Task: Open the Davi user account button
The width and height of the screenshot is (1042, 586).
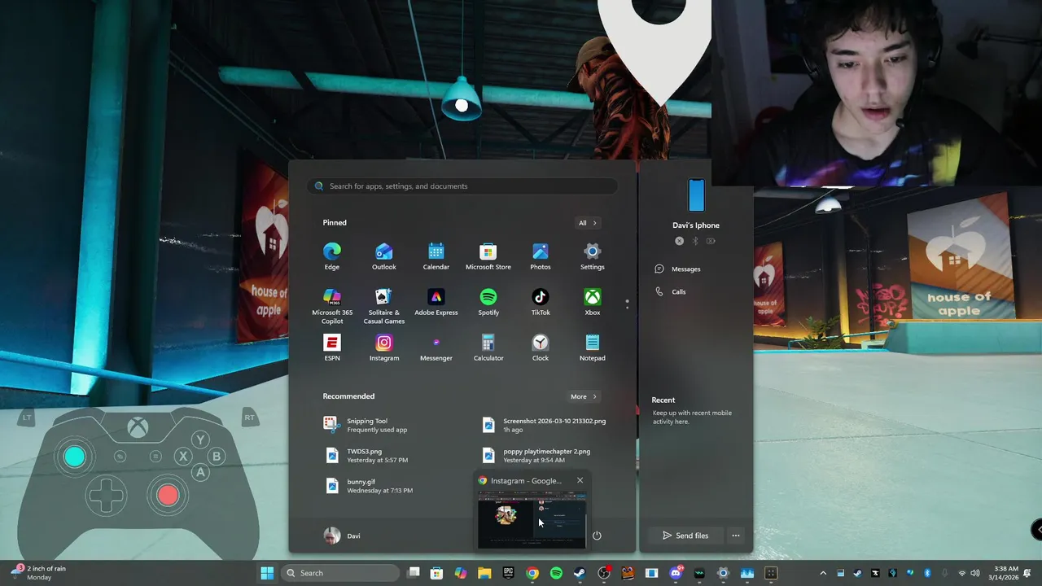Action: [342, 536]
